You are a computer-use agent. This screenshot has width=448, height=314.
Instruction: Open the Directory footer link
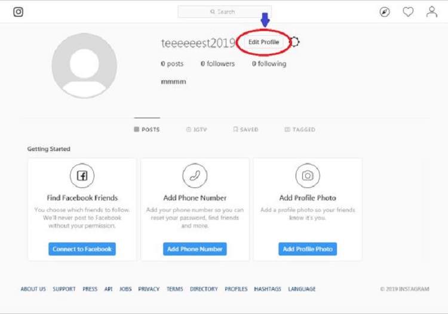[x=204, y=289]
